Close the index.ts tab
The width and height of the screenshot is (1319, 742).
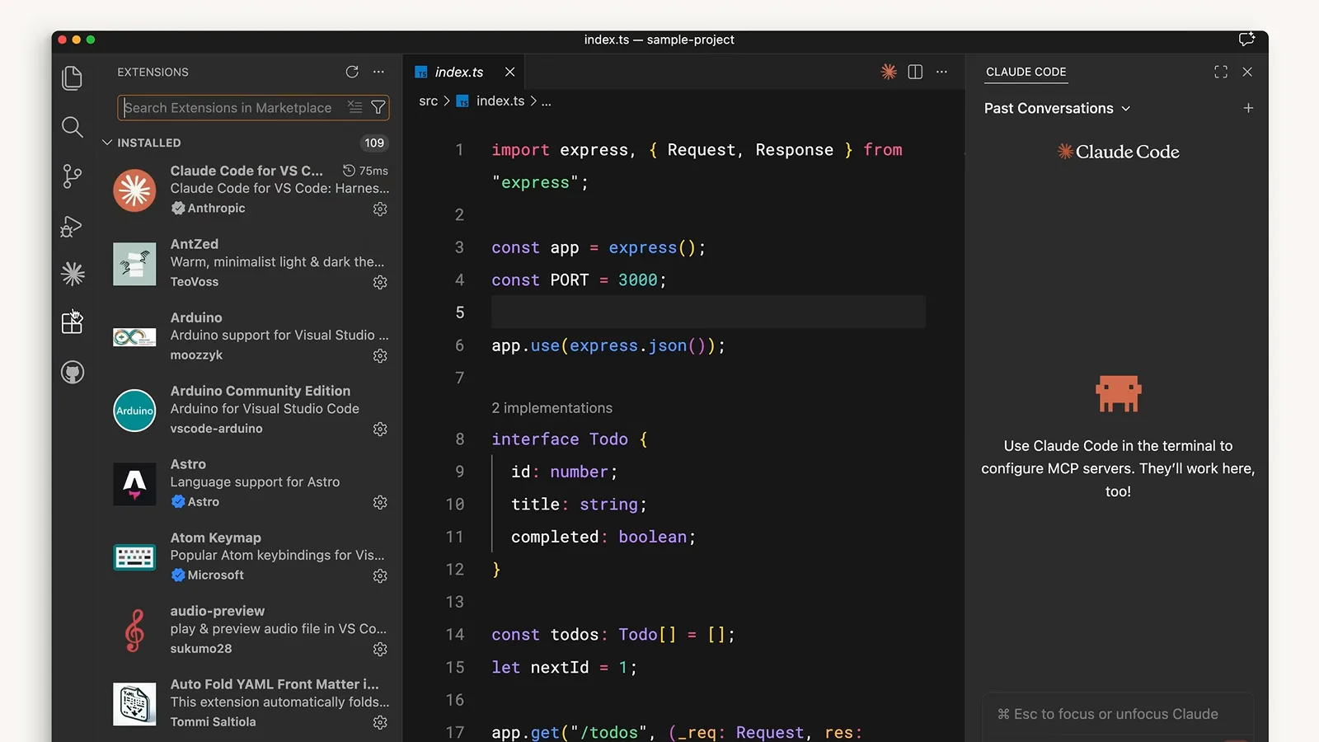tap(510, 72)
